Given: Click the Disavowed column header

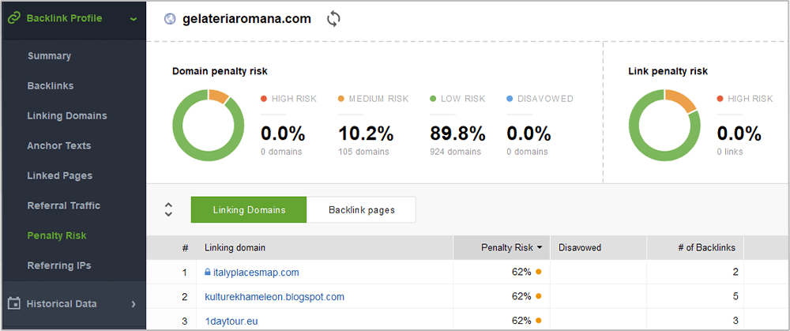Looking at the screenshot, I should tap(580, 247).
